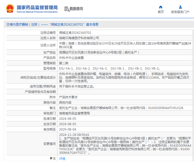
Task: Select 湖南省药品监督管理局 approval department
Action: (x=74, y=113)
